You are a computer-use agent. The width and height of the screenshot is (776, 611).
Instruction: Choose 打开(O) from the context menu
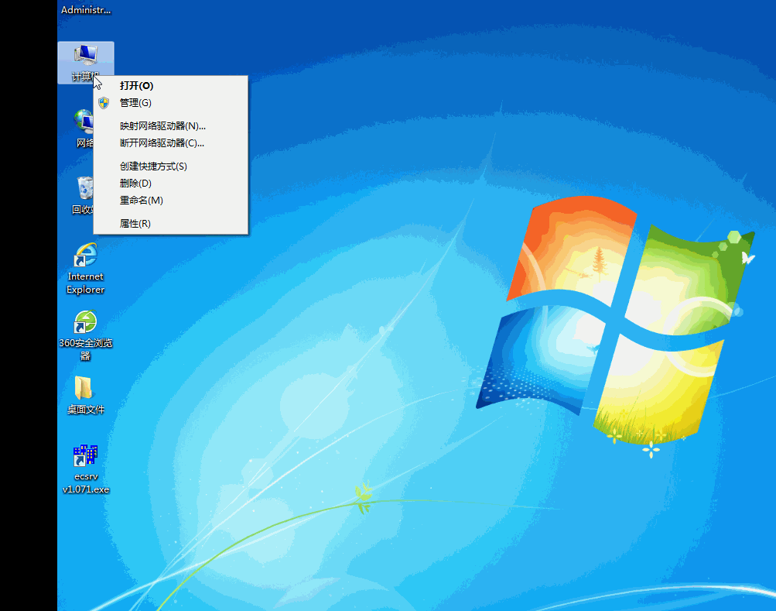click(x=171, y=86)
